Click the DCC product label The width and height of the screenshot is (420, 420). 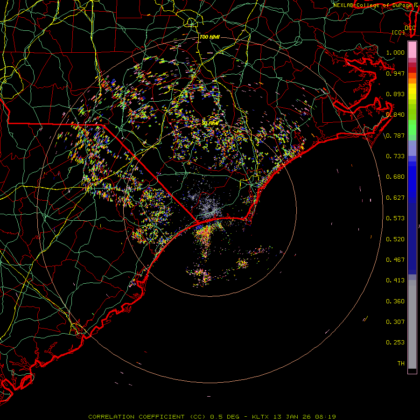point(410,28)
